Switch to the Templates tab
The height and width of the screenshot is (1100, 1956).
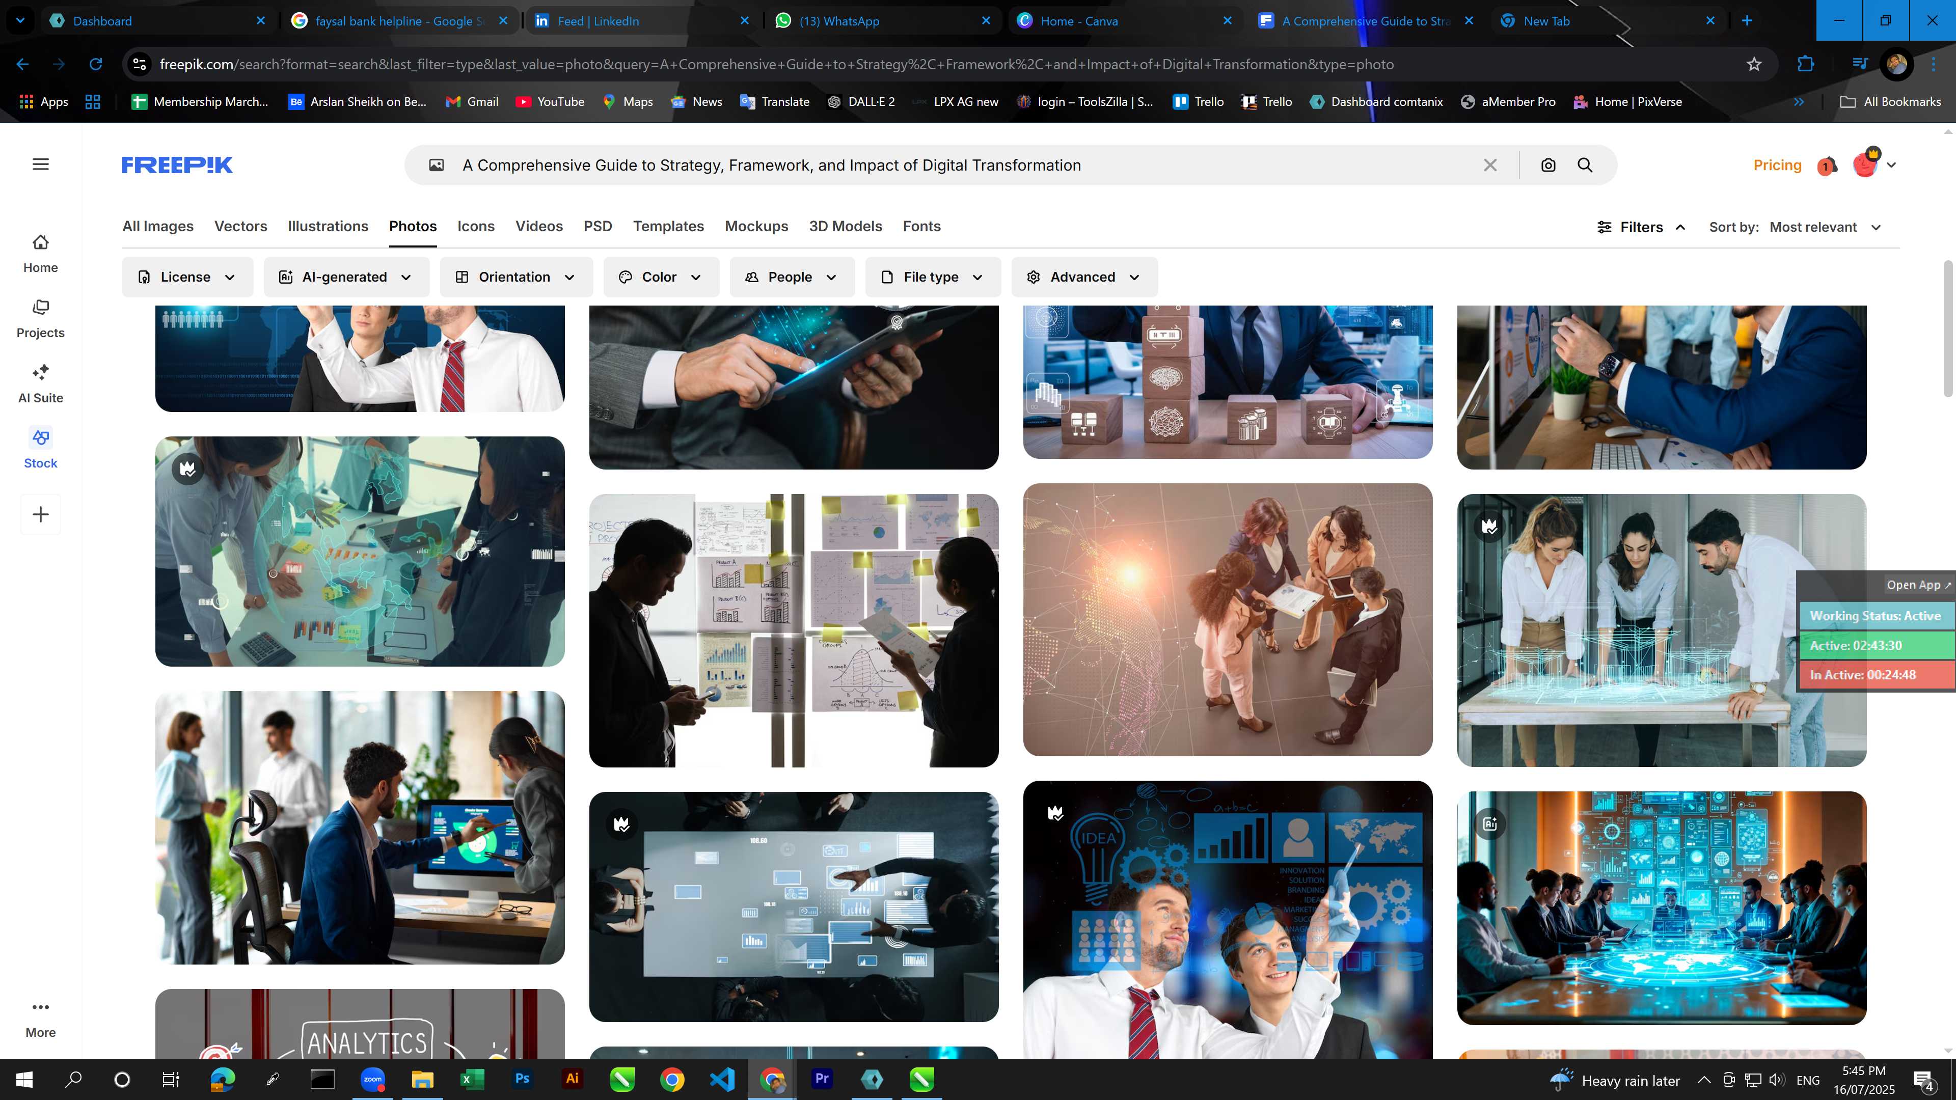click(x=668, y=226)
